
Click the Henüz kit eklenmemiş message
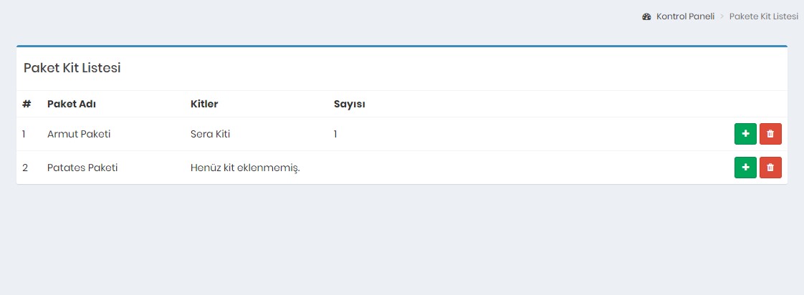coord(245,168)
